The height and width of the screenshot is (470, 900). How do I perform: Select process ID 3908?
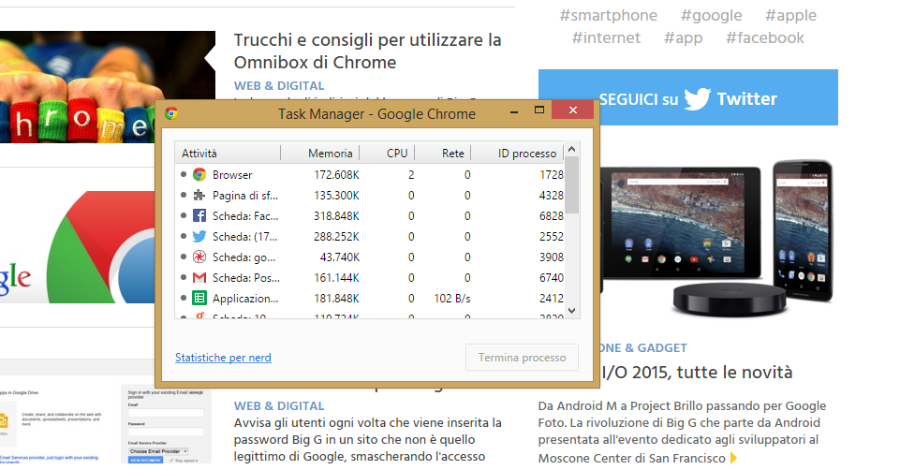pos(551,257)
